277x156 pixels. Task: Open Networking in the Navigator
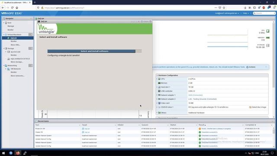[12, 65]
